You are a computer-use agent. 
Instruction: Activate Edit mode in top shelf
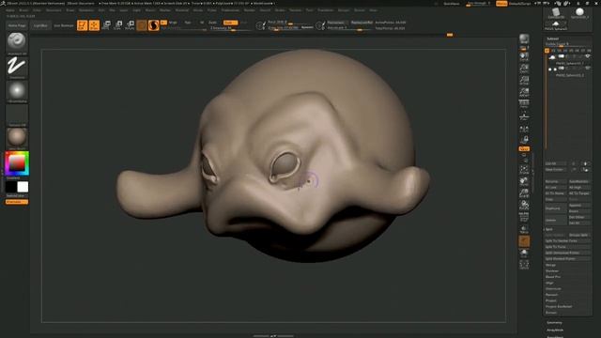click(x=82, y=25)
